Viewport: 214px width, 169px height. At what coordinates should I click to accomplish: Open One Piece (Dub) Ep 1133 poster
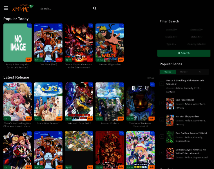click(x=48, y=43)
